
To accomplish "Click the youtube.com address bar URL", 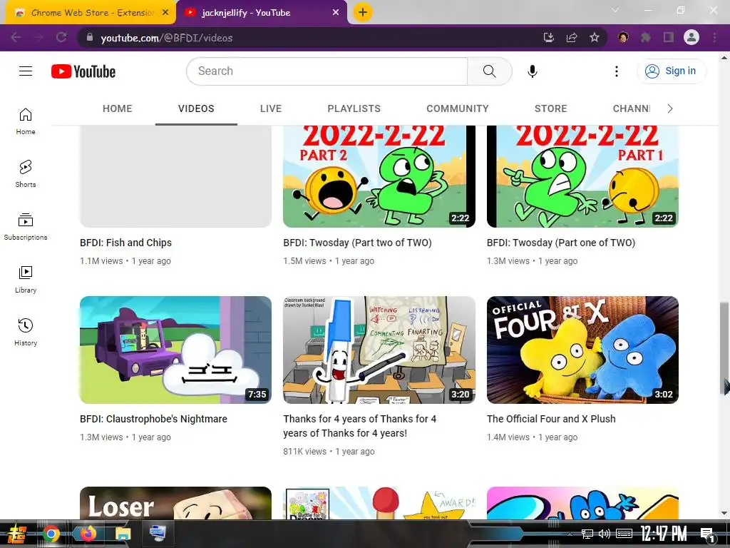I will click(x=167, y=38).
